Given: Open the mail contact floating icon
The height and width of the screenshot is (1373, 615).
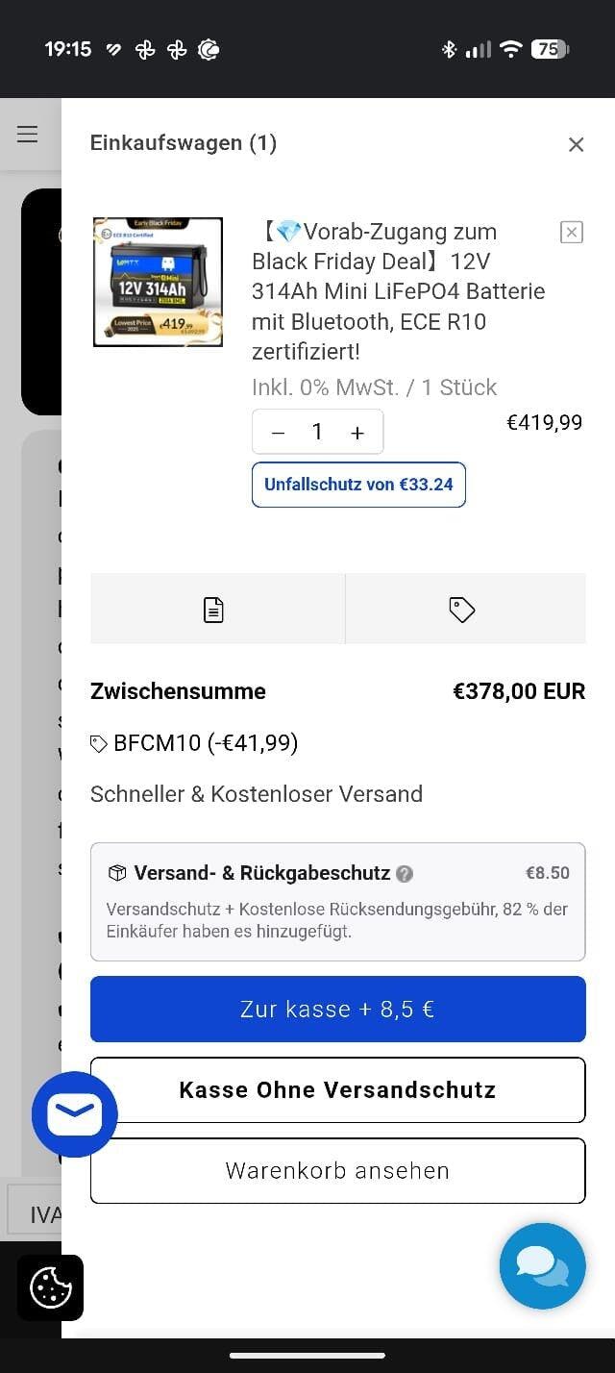Looking at the screenshot, I should point(75,1114).
